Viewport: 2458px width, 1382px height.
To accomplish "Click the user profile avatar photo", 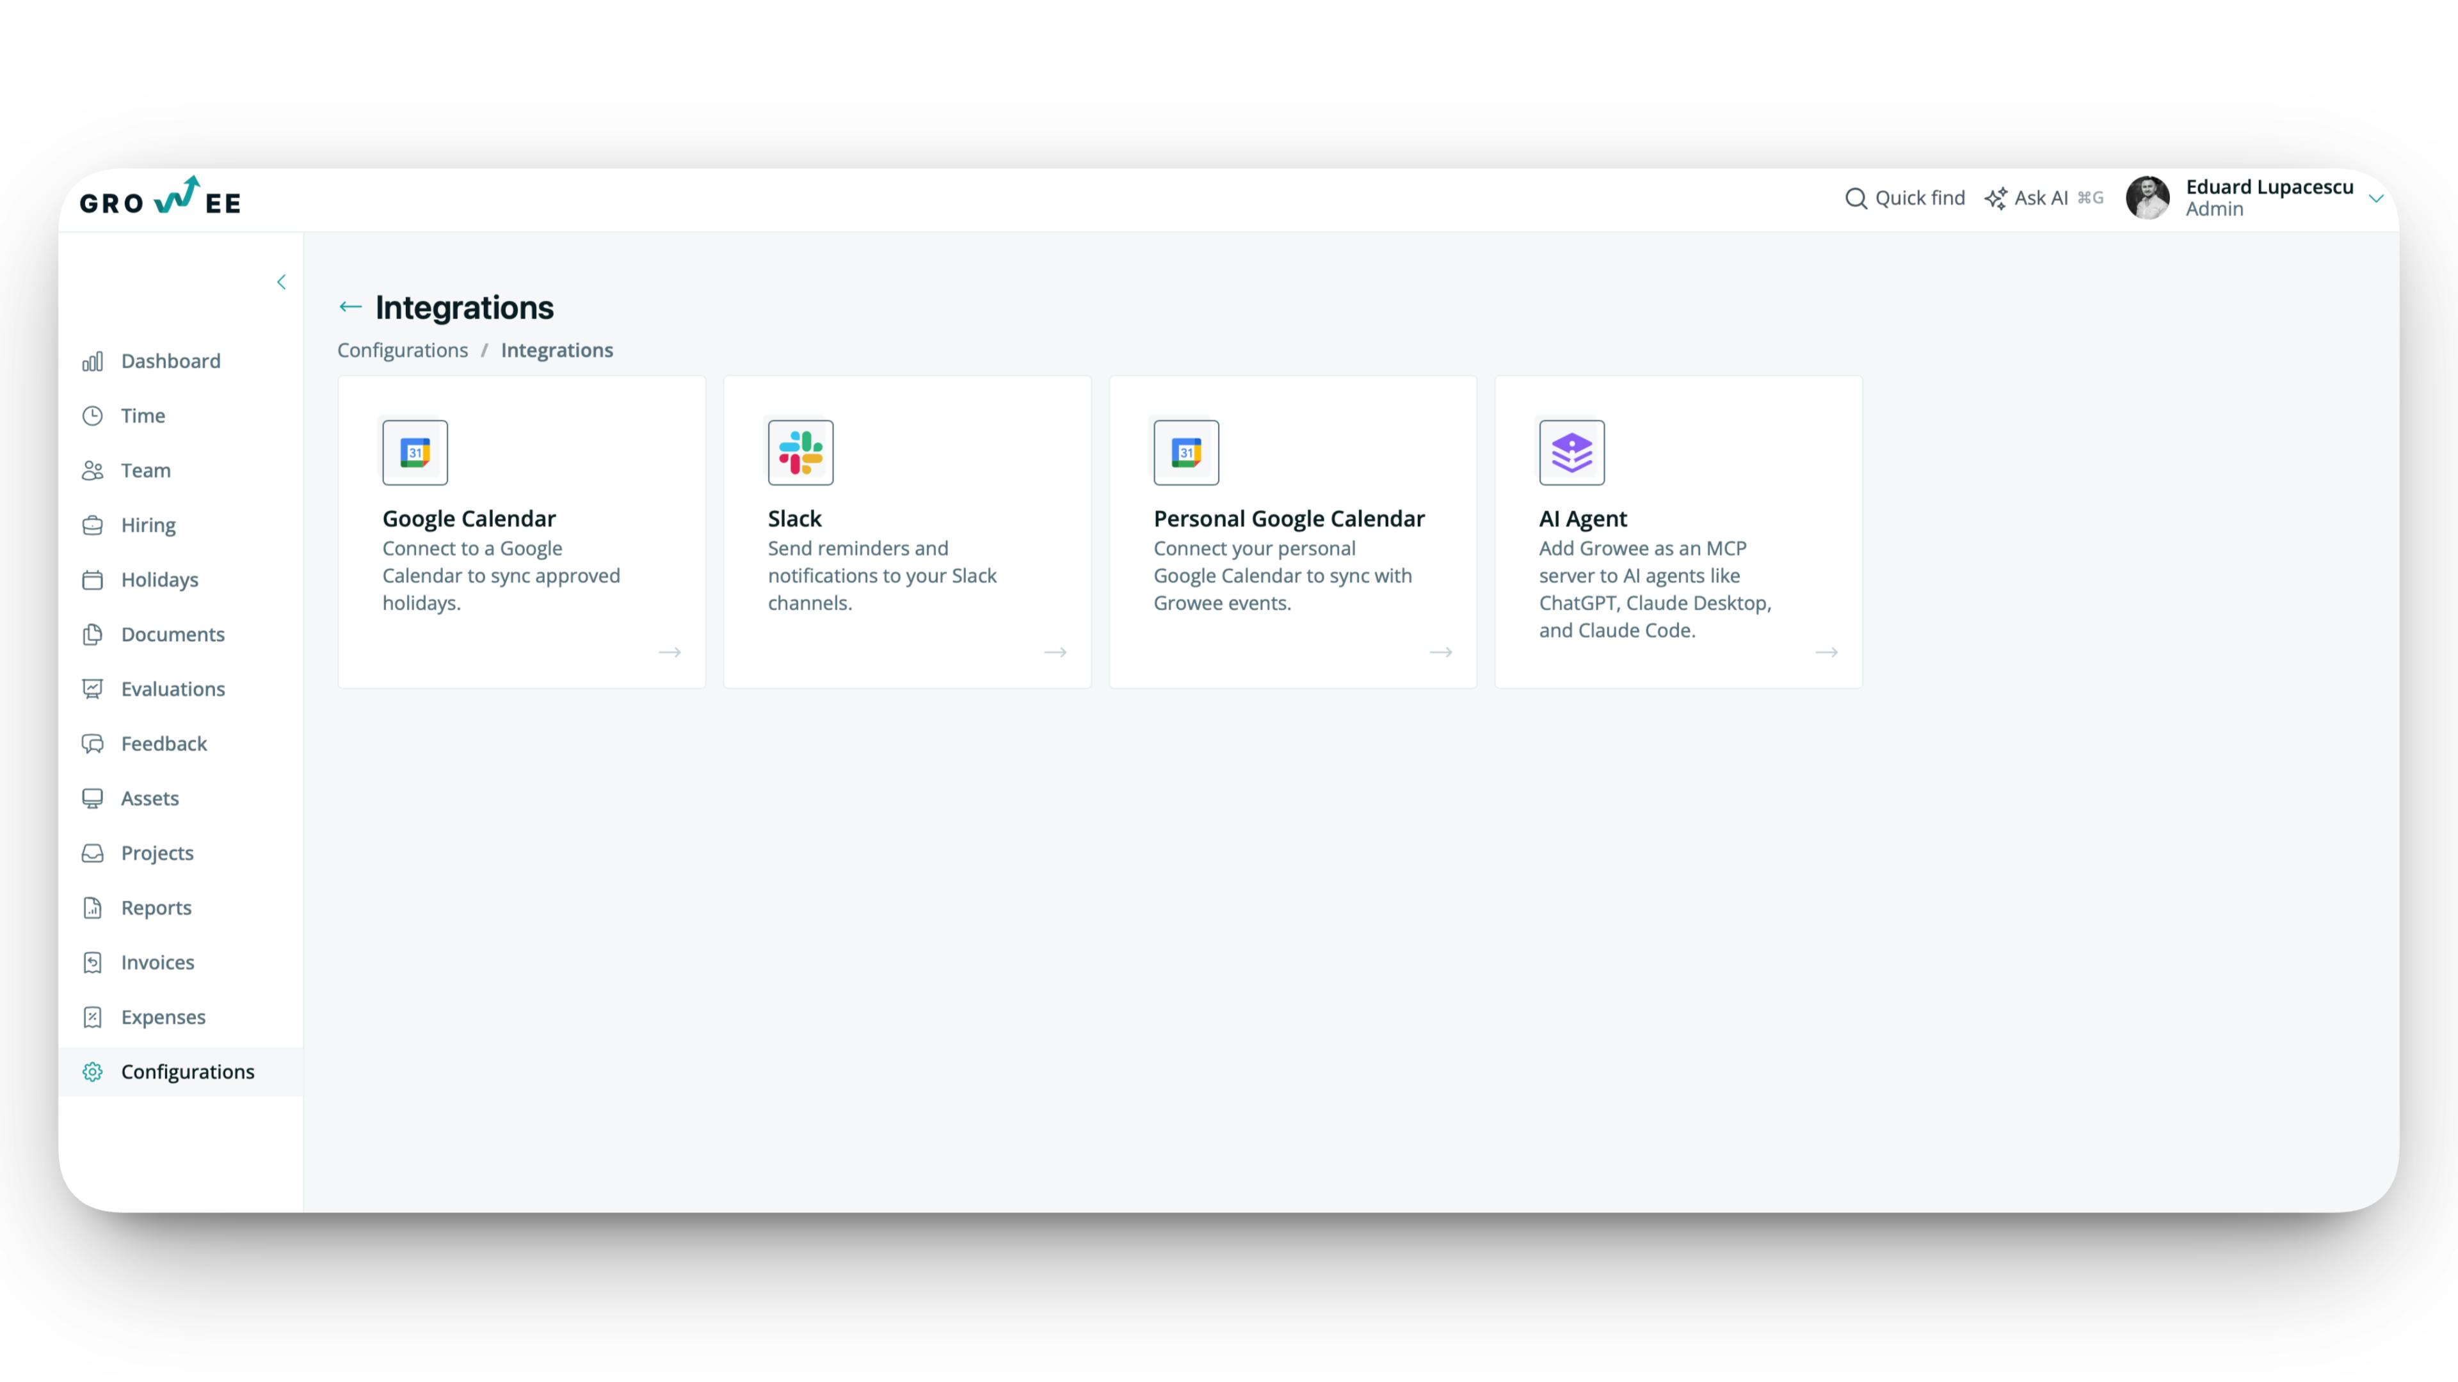I will click(2148, 198).
